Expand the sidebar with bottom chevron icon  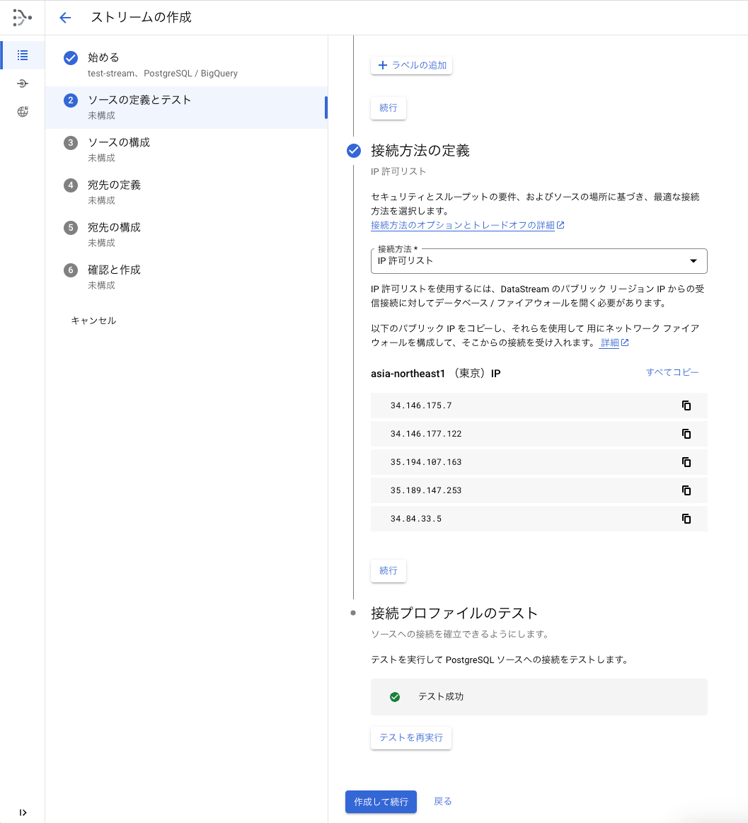(x=23, y=812)
